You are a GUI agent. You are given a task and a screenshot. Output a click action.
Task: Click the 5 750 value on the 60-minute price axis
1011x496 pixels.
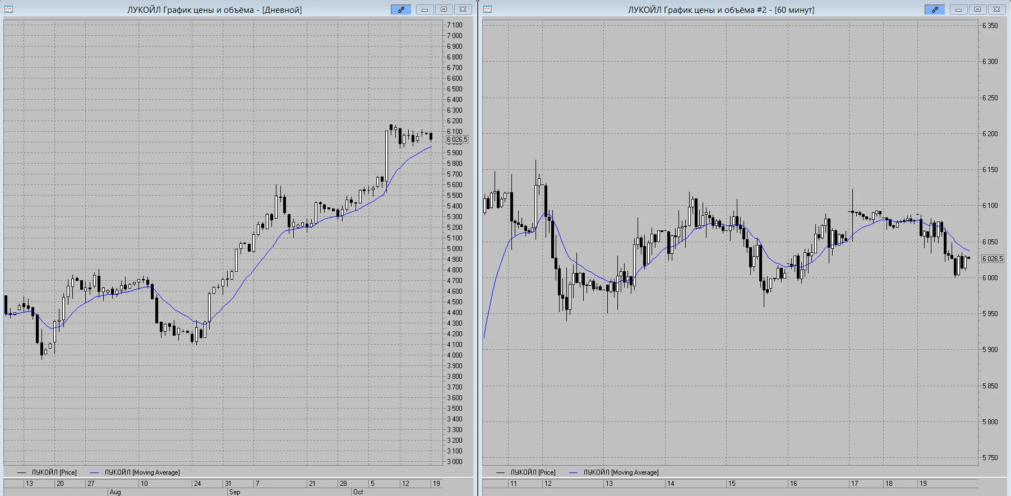[990, 458]
